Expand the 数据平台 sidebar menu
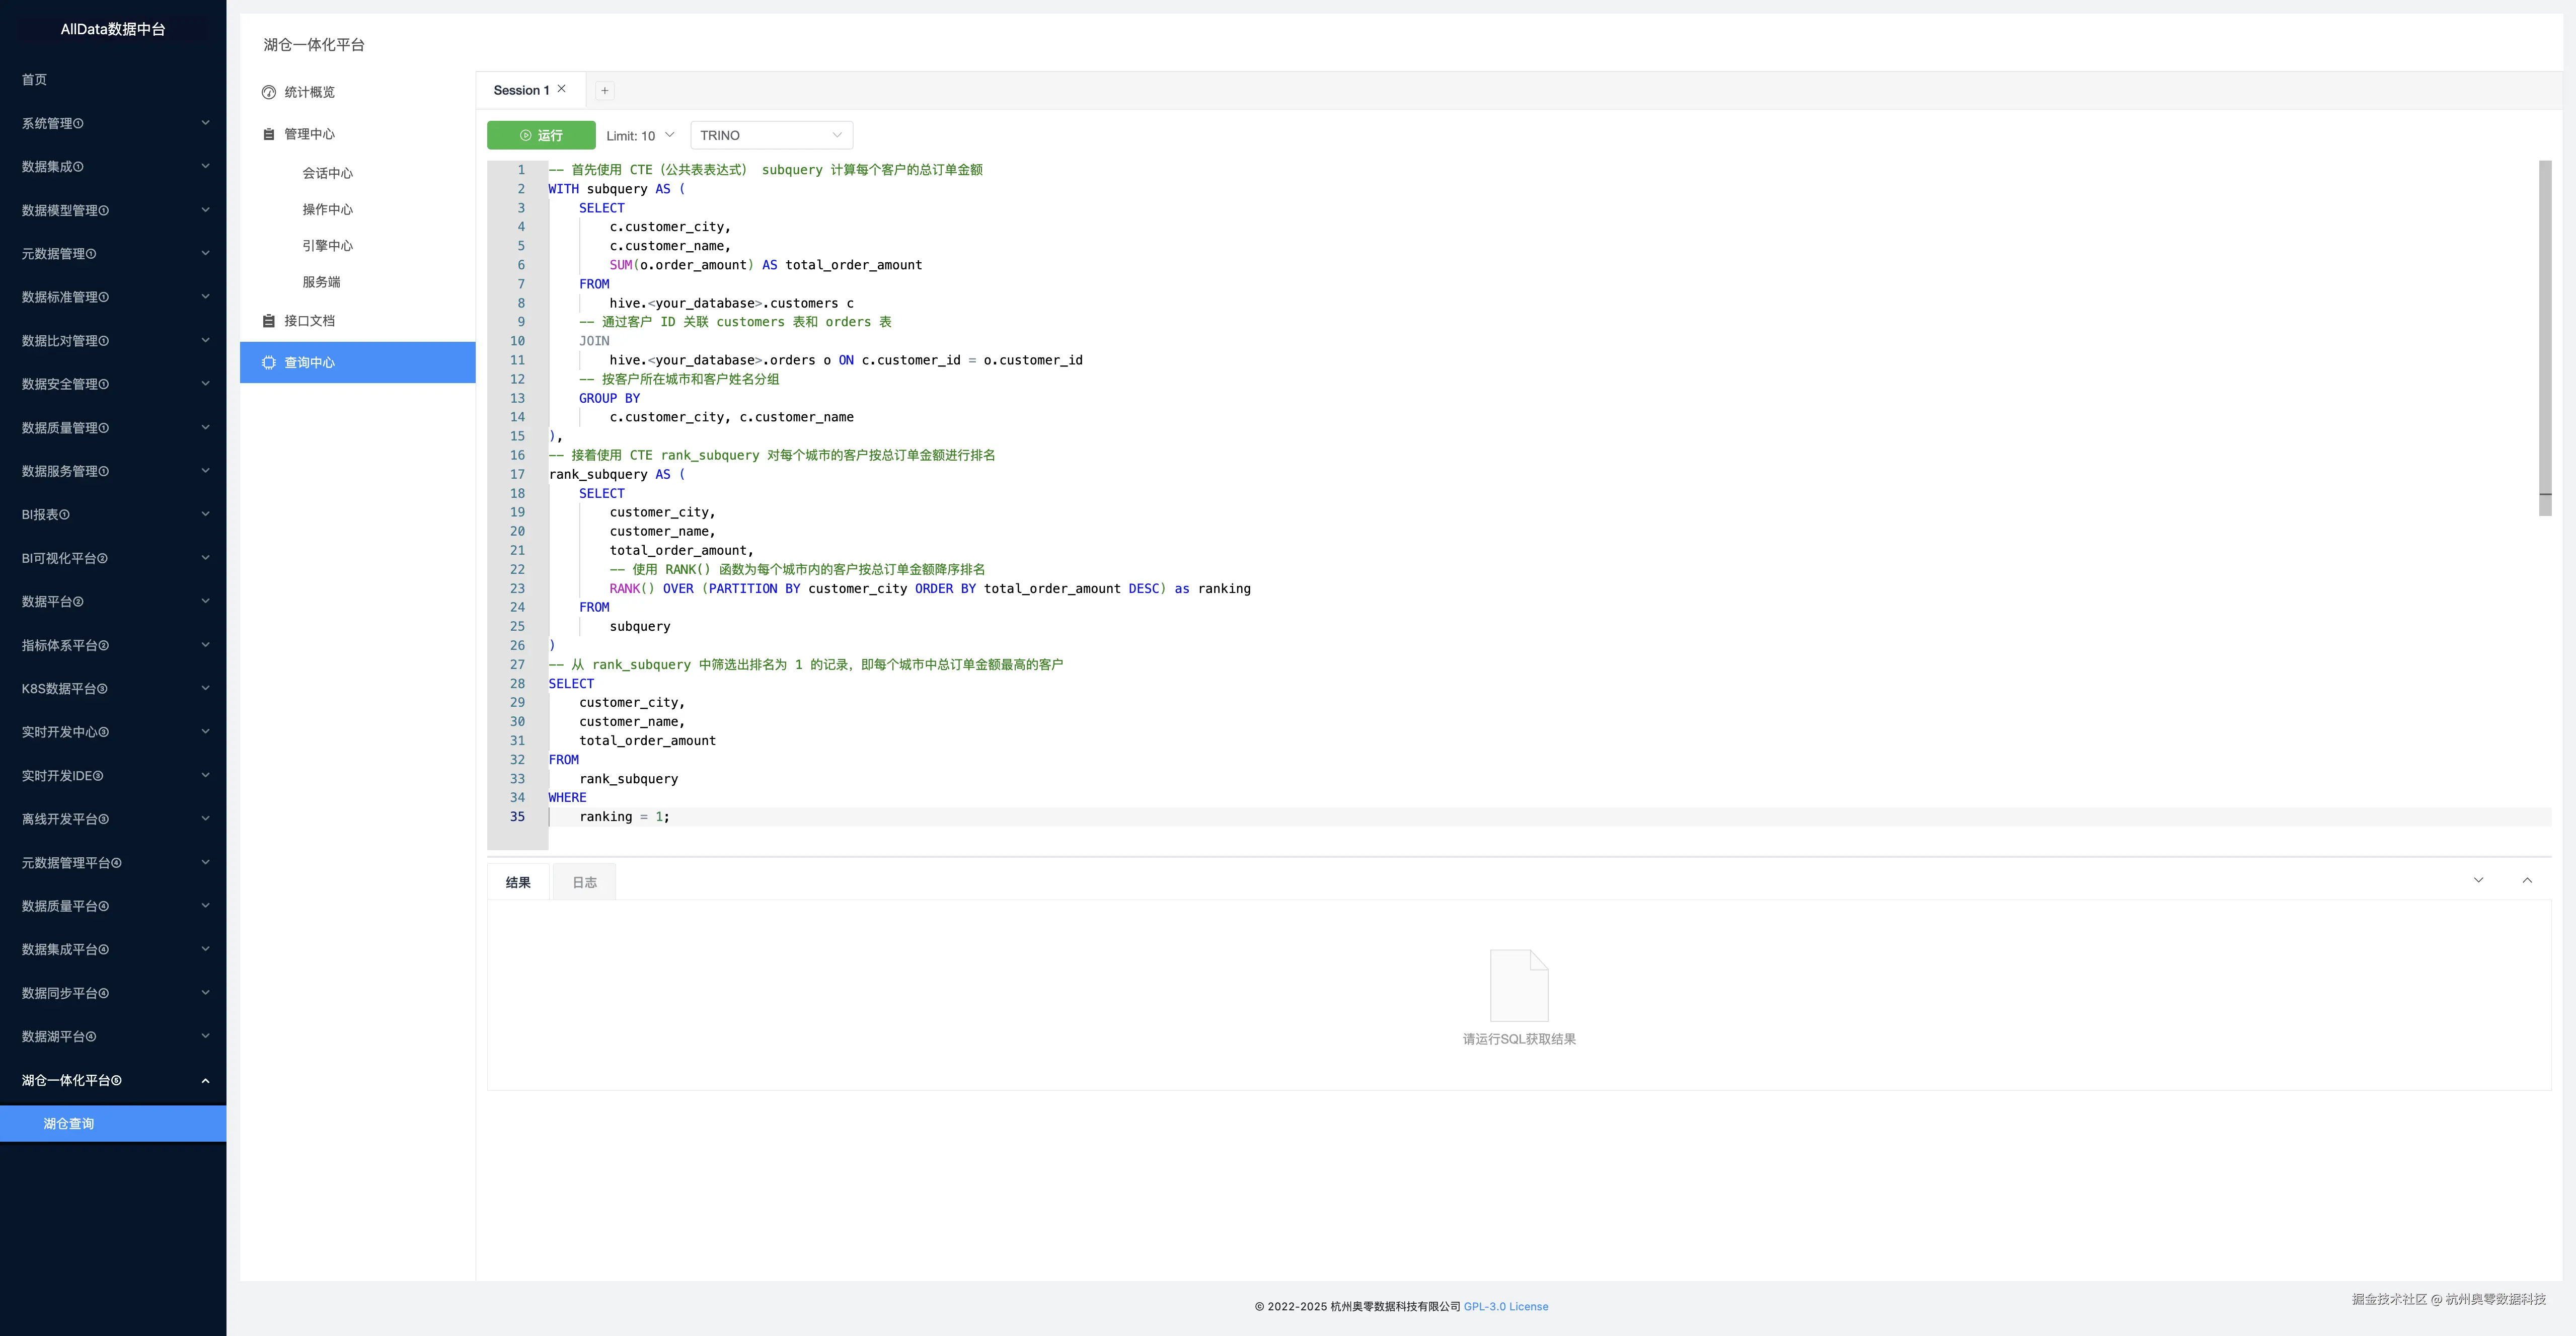This screenshot has width=2576, height=1336. point(113,602)
